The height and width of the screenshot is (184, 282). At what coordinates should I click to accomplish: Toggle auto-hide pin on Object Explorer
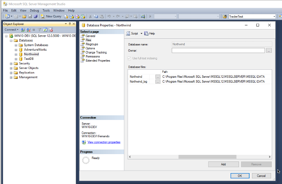pyautogui.click(x=70, y=24)
